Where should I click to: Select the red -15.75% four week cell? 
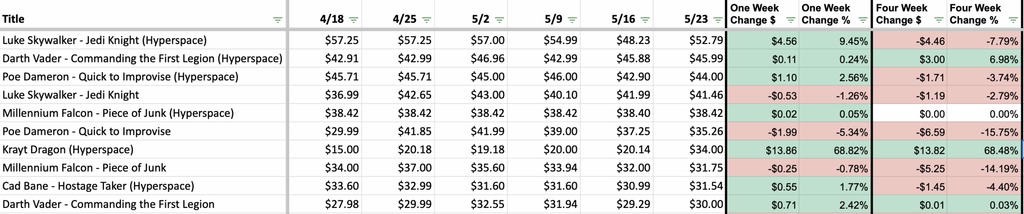pos(984,132)
